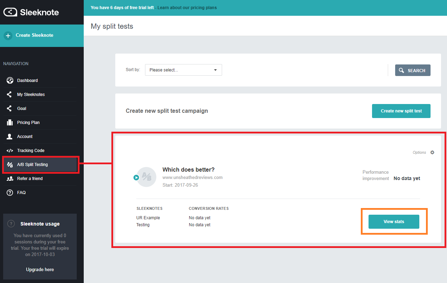Click the Create new split test button
This screenshot has height=283, width=447.
pos(401,111)
